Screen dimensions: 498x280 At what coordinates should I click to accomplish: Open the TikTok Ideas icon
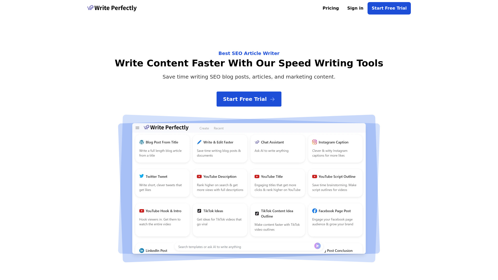[x=199, y=211]
